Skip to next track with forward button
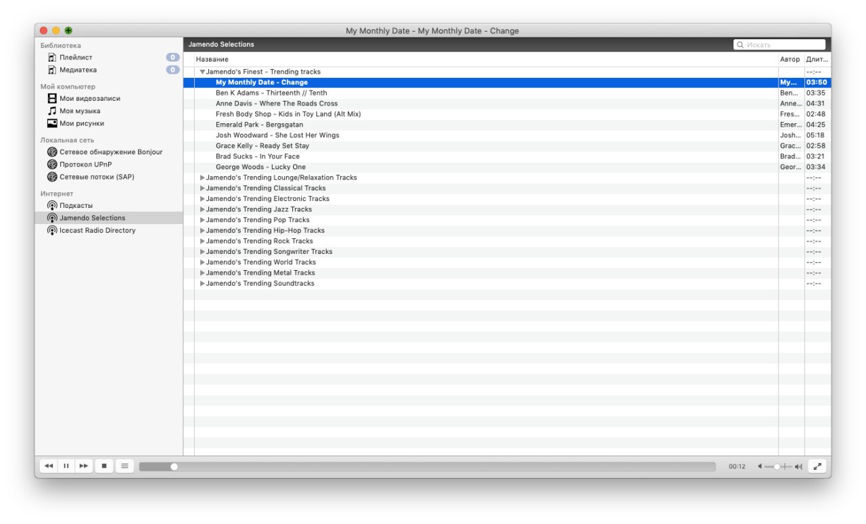Image resolution: width=866 pixels, height=524 pixels. pyautogui.click(x=83, y=466)
